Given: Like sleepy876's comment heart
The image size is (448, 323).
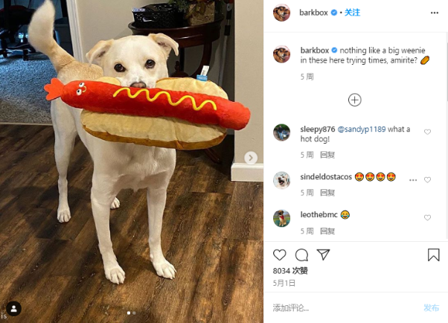Looking at the screenshot, I should click(x=427, y=132).
